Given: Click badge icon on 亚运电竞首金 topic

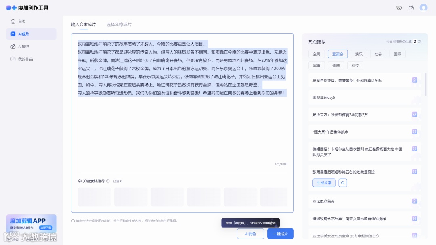Looking at the screenshot, I should (414, 201).
